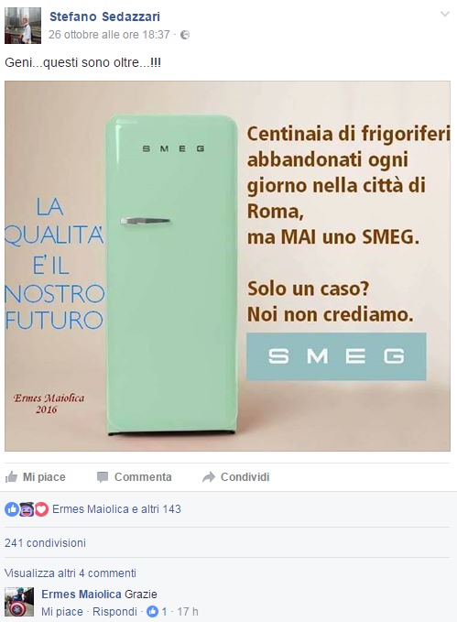The image size is (457, 622).
Task: Click the Condividi share arrow icon
Action: [209, 477]
